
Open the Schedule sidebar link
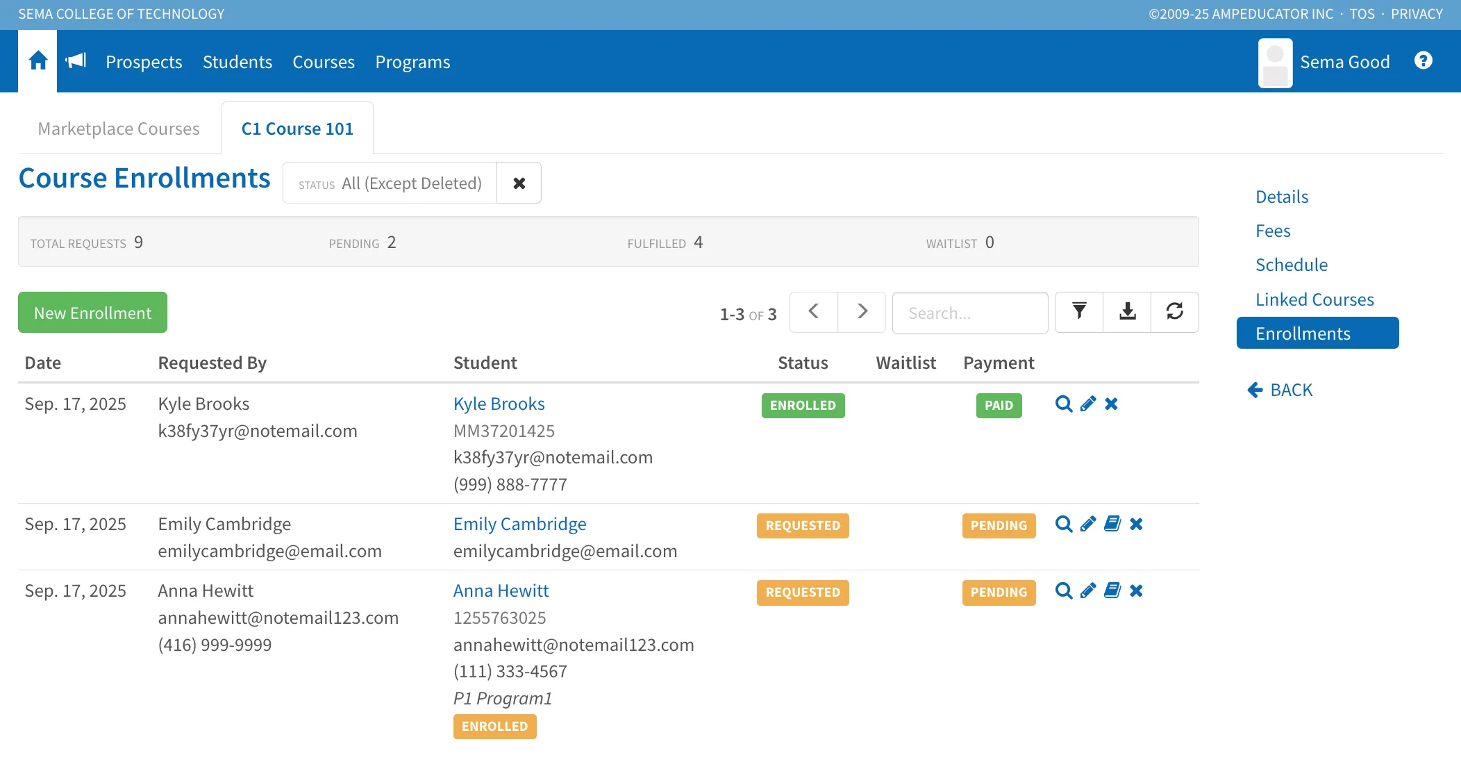1292,265
